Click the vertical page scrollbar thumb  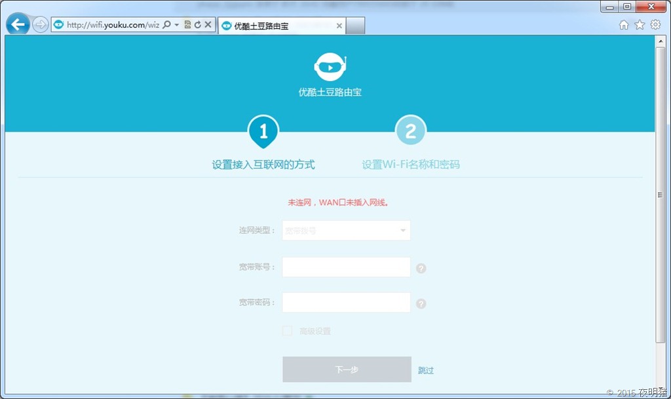660,195
